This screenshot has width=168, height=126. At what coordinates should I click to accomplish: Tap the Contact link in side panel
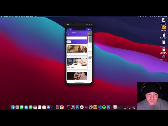(x=90, y=67)
